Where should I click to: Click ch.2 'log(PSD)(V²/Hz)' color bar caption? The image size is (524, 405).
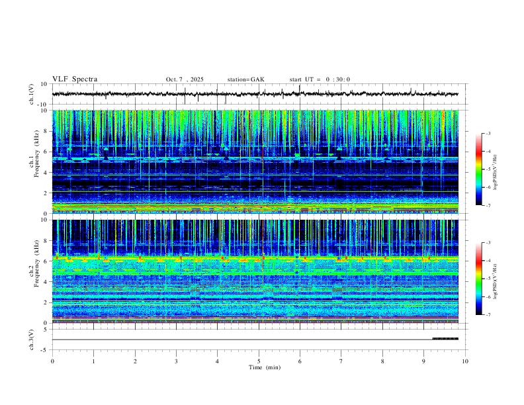point(496,281)
